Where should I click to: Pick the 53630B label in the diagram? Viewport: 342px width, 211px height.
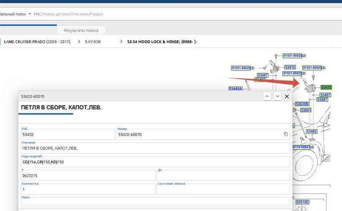(302, 104)
